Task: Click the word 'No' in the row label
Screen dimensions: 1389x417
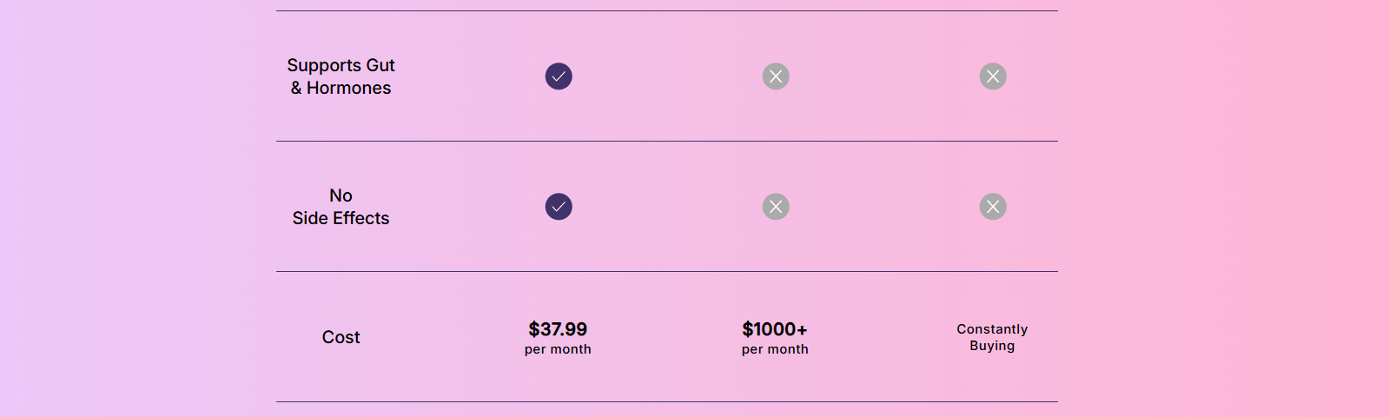Action: (341, 195)
